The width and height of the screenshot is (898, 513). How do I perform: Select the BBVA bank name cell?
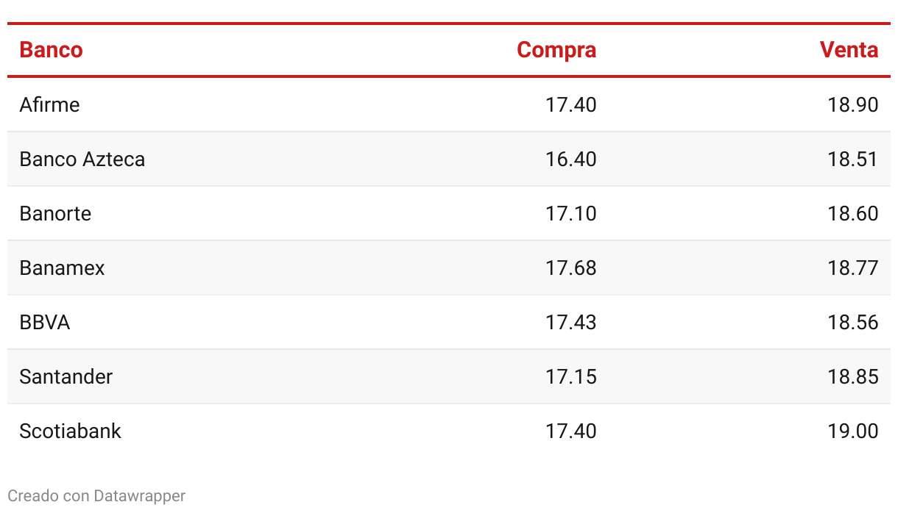pyautogui.click(x=44, y=322)
